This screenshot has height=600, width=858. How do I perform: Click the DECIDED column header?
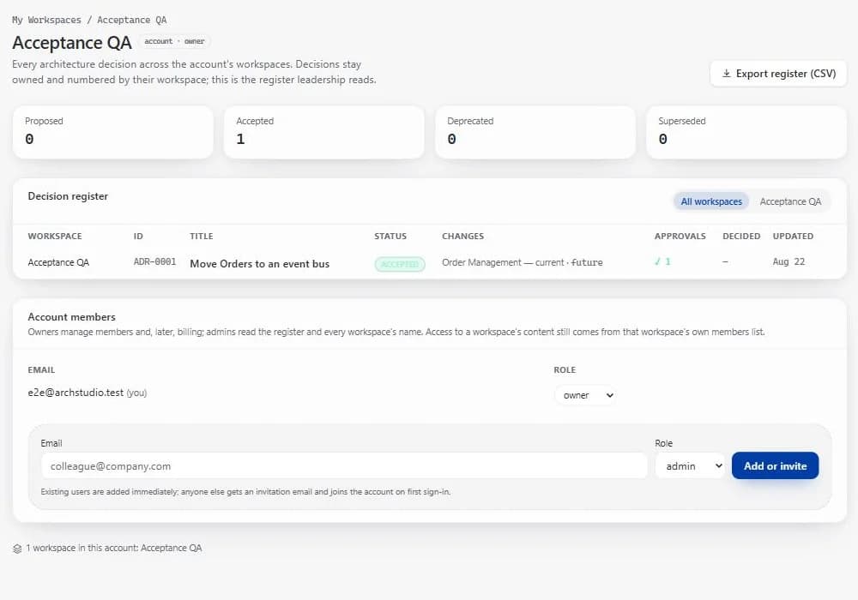(741, 236)
